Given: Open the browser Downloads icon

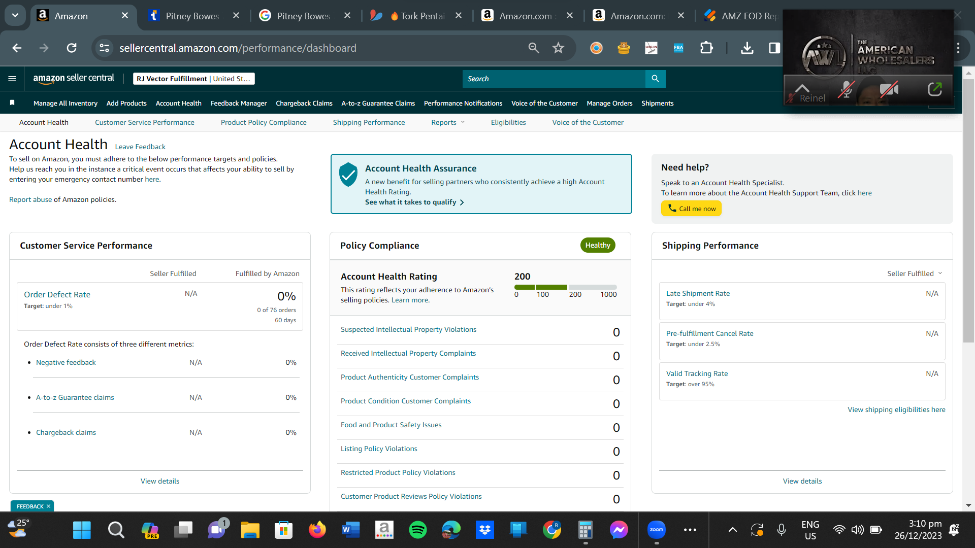Looking at the screenshot, I should coord(747,48).
